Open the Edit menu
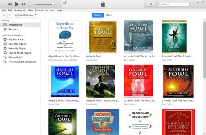Viewport: 206px width, 135px height. [10, 10]
